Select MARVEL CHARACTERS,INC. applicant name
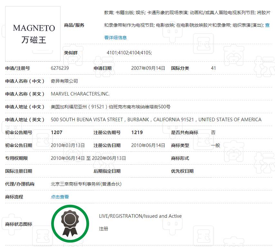Screen dimensions: 275x247 (x=80, y=94)
